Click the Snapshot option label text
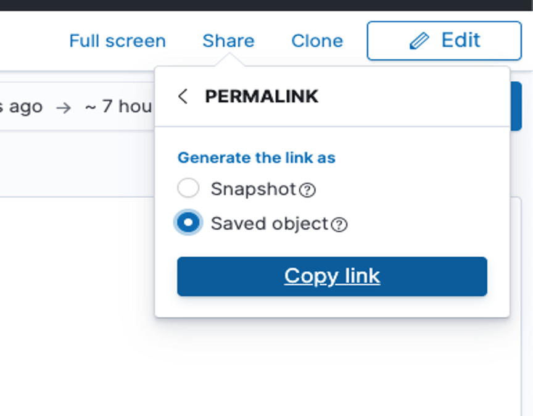This screenshot has height=416, width=533. (254, 189)
